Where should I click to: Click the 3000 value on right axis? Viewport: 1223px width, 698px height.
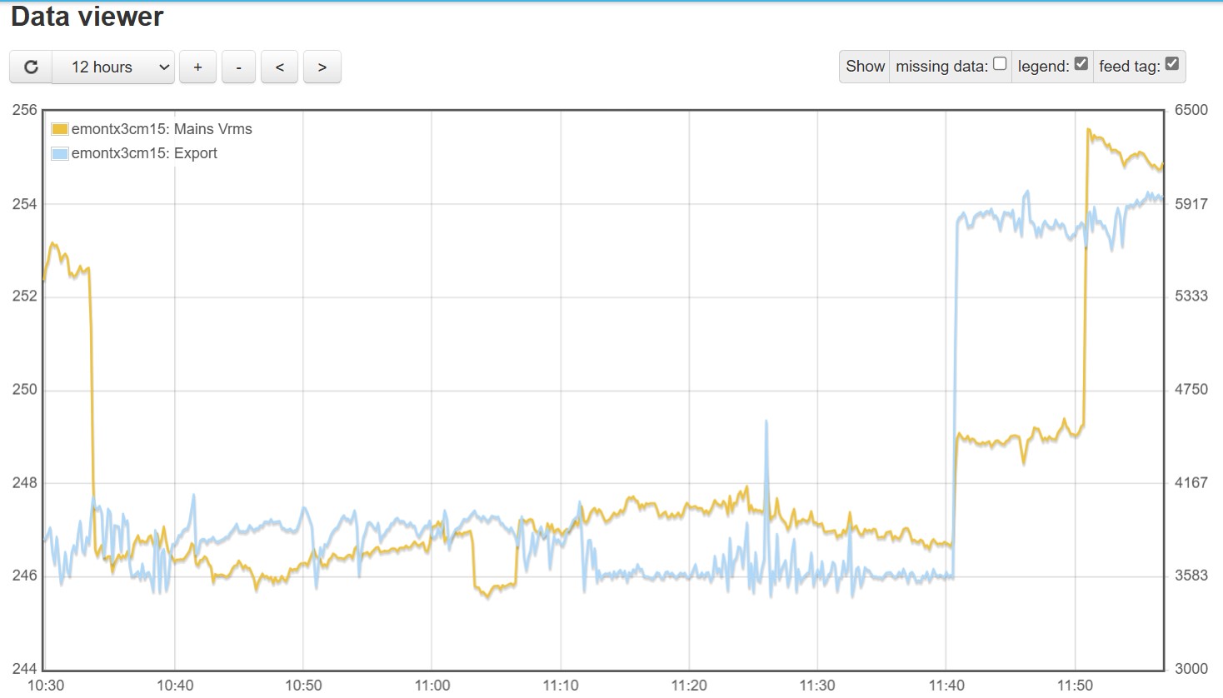[1191, 668]
